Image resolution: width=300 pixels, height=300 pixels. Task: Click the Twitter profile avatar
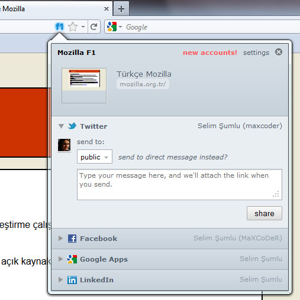coord(64,145)
